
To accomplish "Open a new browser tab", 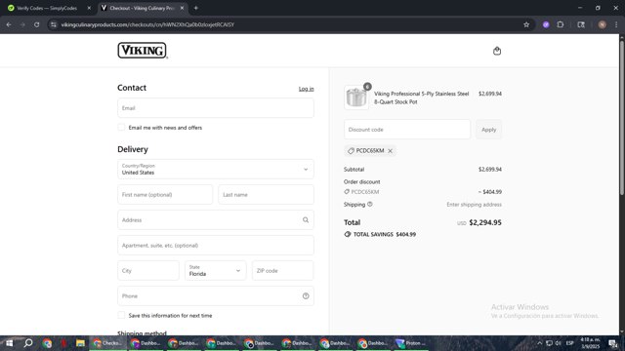I will coord(195,8).
